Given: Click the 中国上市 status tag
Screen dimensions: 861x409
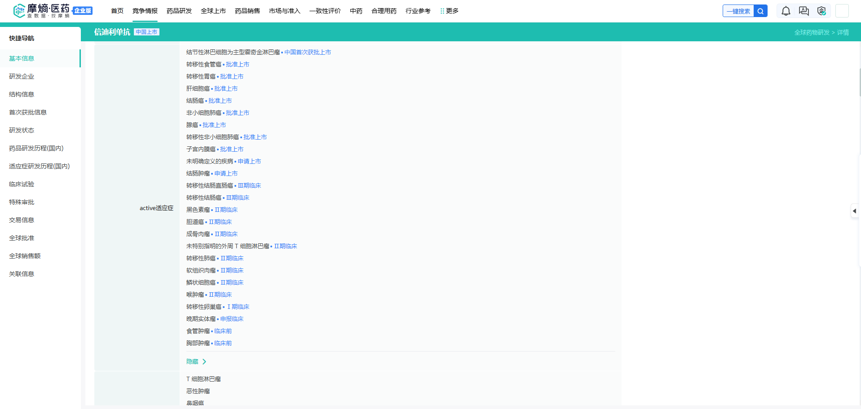Looking at the screenshot, I should click(x=147, y=32).
